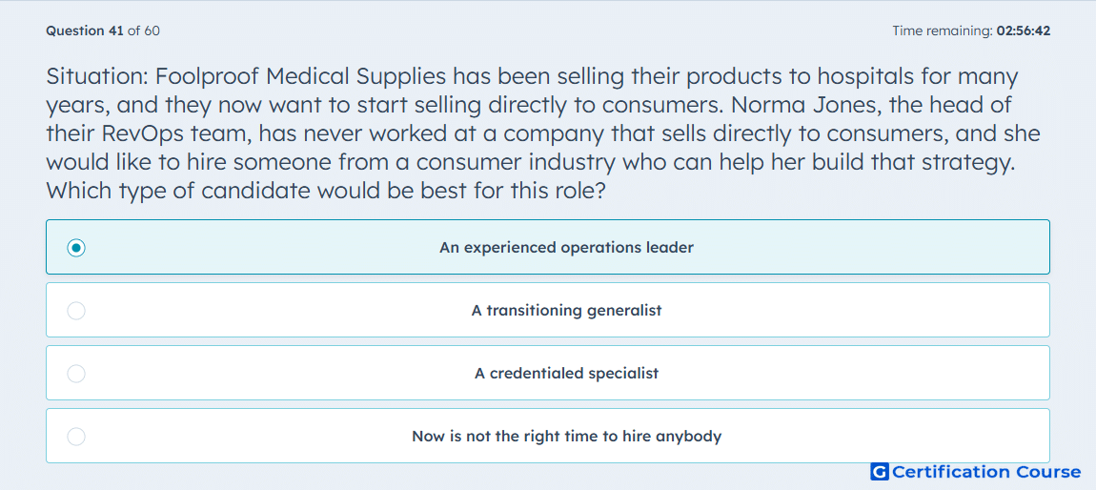Click the 'Time remaining:' label

point(941,31)
